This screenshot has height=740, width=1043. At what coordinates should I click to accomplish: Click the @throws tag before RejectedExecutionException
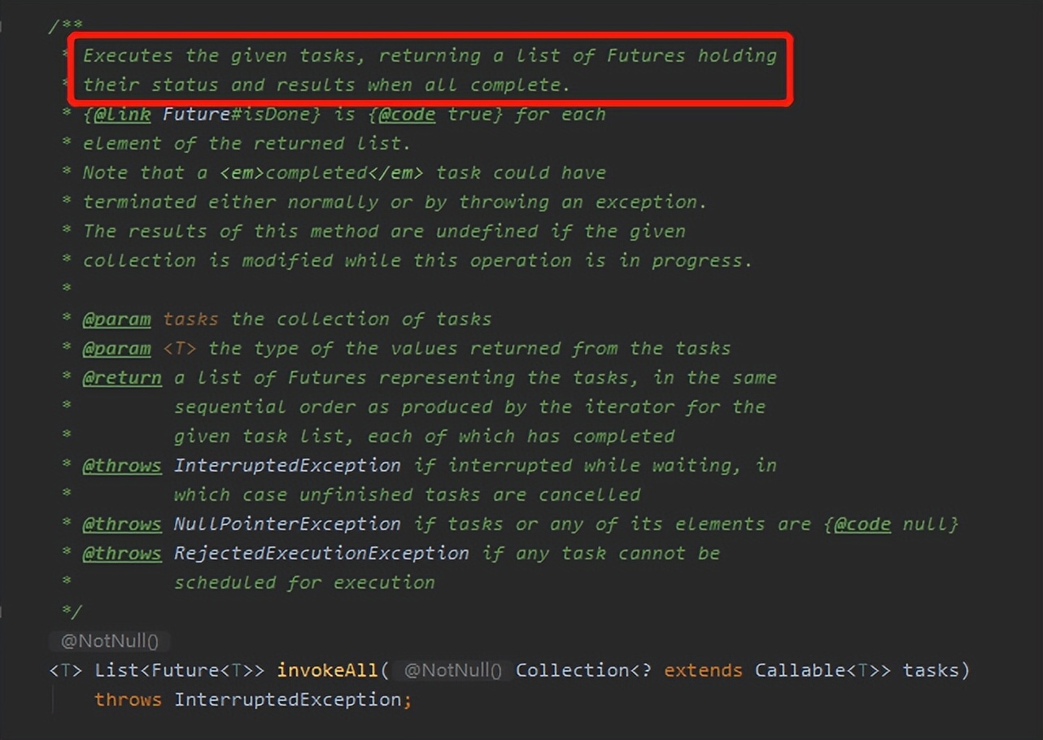click(121, 554)
